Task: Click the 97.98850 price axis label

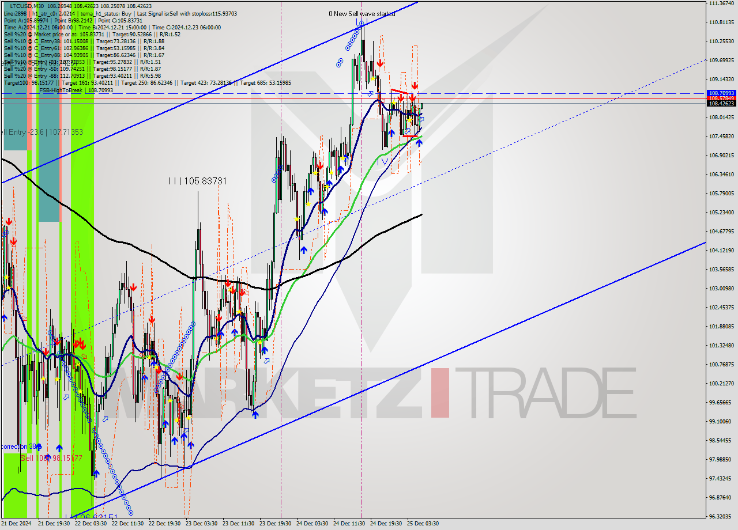Action: click(721, 460)
